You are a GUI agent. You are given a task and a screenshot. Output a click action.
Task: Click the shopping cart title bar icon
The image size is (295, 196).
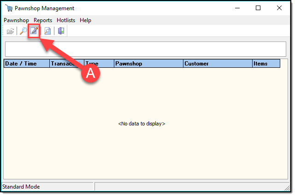[x=8, y=8]
